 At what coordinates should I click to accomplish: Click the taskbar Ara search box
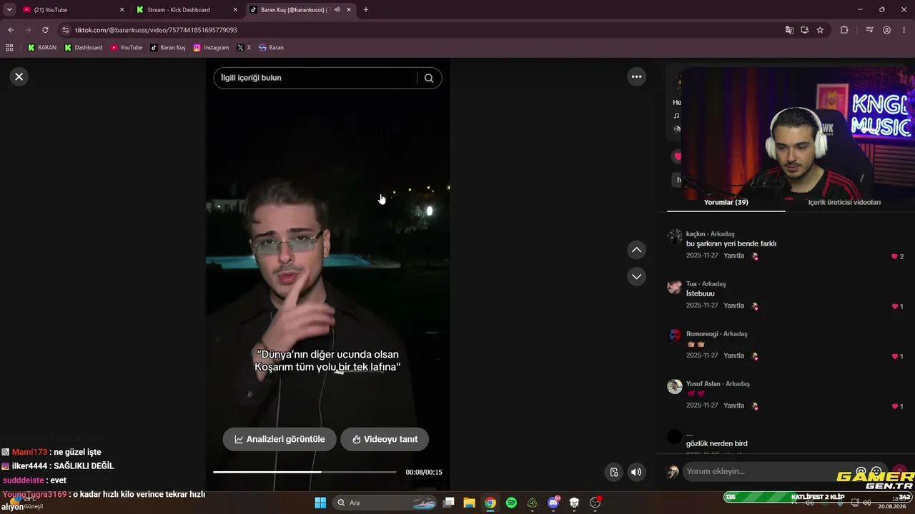(x=386, y=503)
